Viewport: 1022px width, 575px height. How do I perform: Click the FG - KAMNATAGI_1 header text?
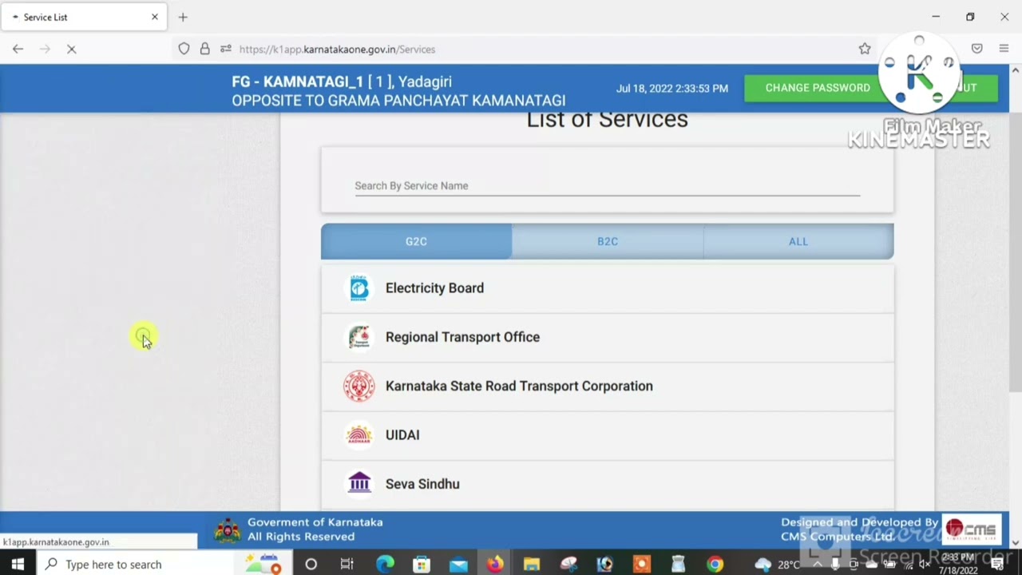tap(342, 81)
